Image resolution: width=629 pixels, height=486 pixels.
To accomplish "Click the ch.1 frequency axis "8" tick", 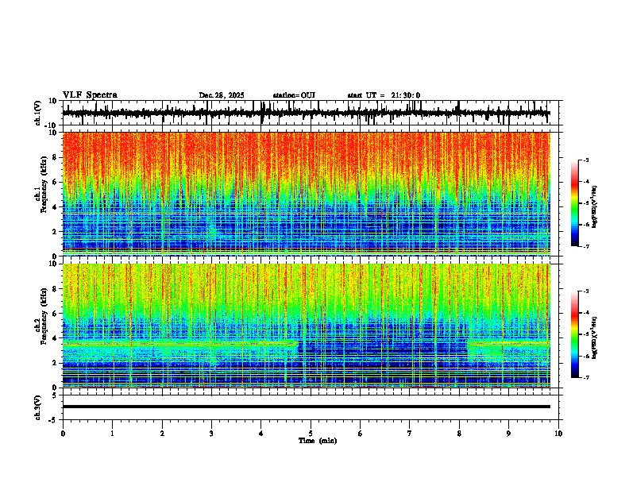I will click(56, 157).
